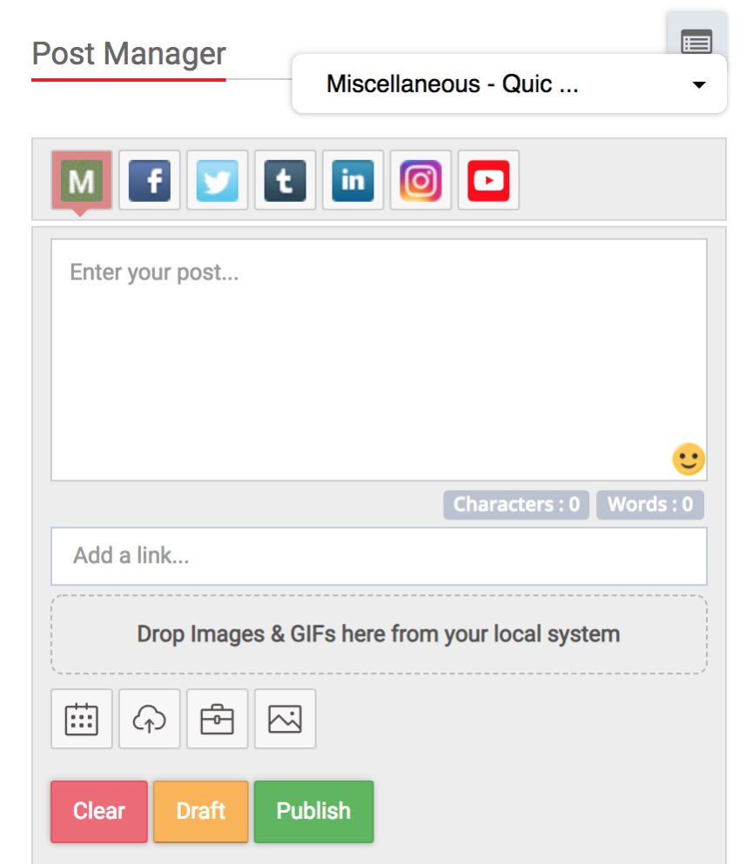Choose the Tumblr platform icon
753x864 pixels.
click(x=285, y=180)
